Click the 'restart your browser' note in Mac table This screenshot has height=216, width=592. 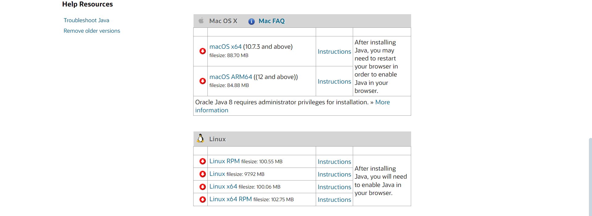click(x=376, y=66)
